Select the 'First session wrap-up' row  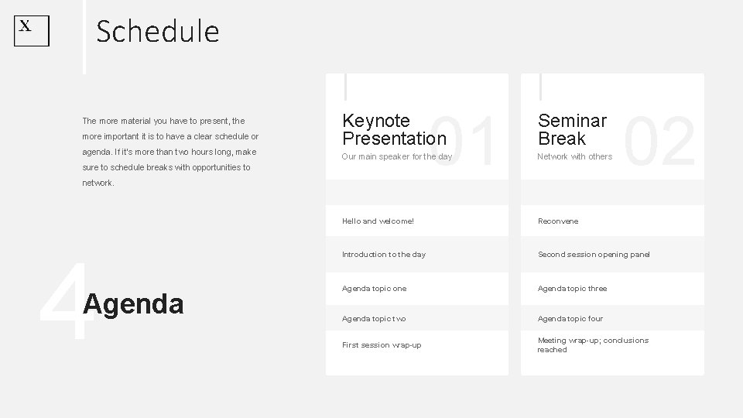[382, 345]
